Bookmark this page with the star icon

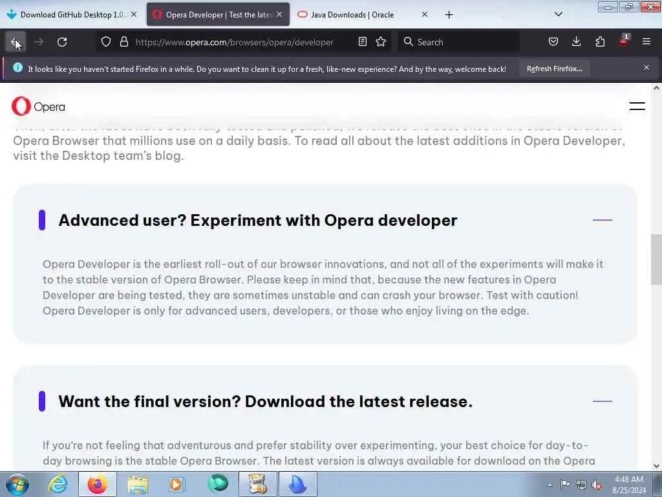[x=381, y=42]
